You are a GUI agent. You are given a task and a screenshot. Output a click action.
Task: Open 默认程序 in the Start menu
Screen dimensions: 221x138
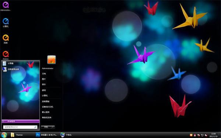(x=46, y=112)
